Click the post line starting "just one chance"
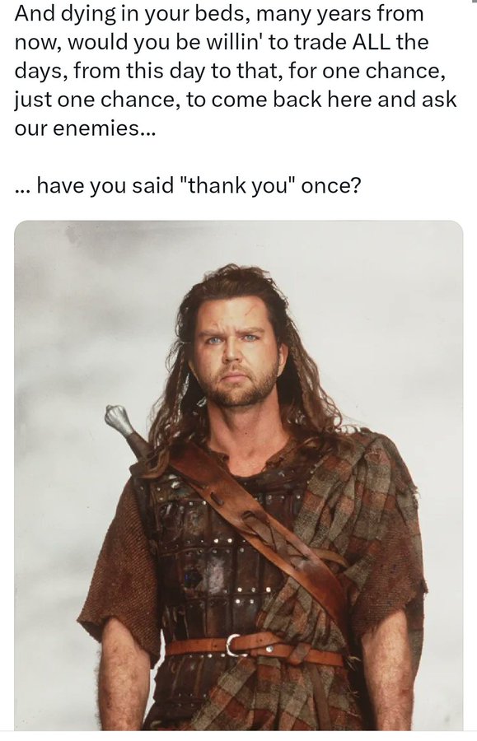477x741 pixels. (236, 100)
